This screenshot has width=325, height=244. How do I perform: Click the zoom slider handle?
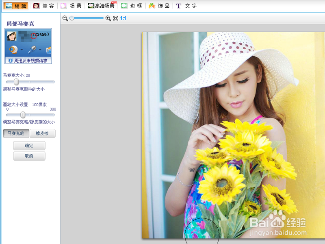pos(72,18)
